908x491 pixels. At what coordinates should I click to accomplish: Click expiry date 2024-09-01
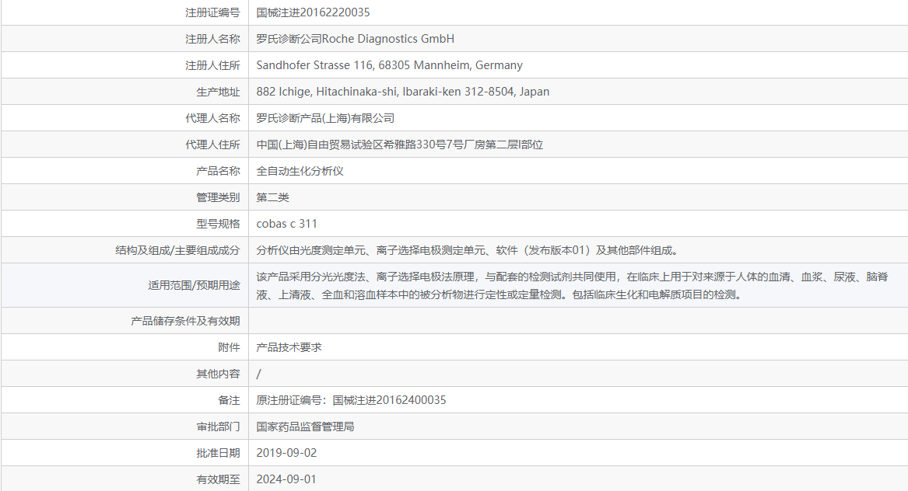tap(286, 479)
